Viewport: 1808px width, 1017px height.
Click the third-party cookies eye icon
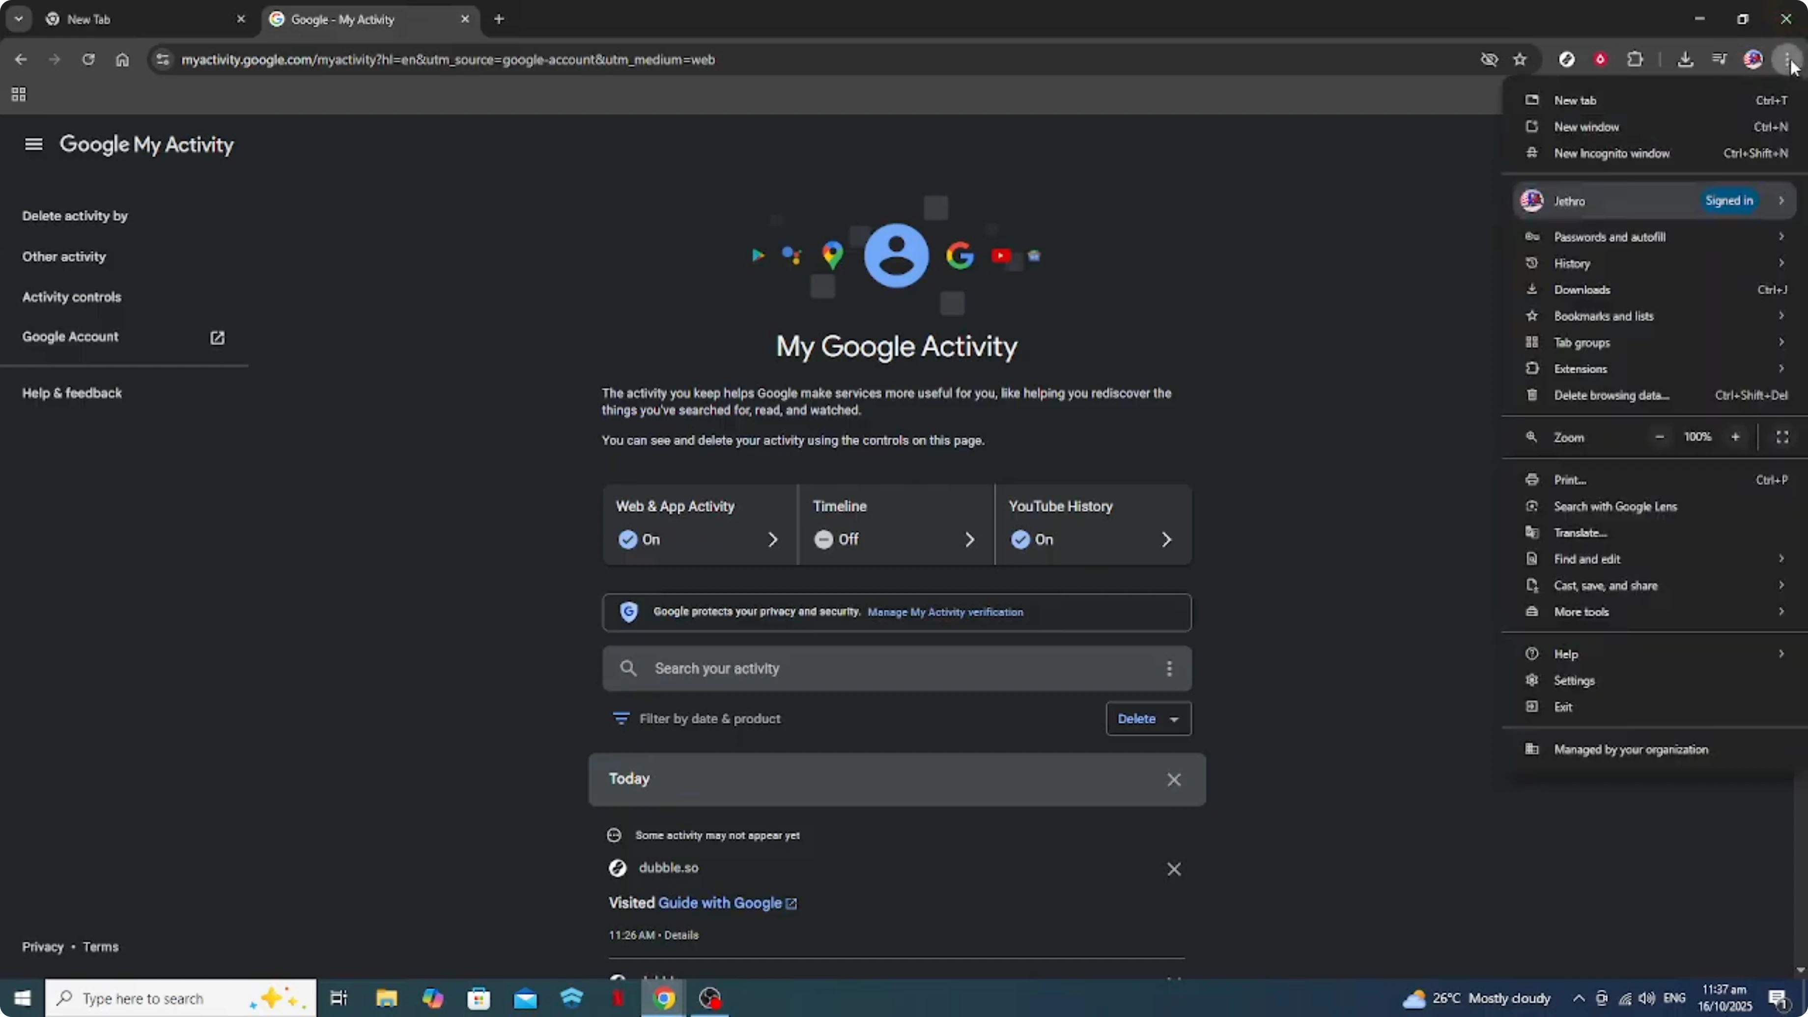pyautogui.click(x=1489, y=59)
